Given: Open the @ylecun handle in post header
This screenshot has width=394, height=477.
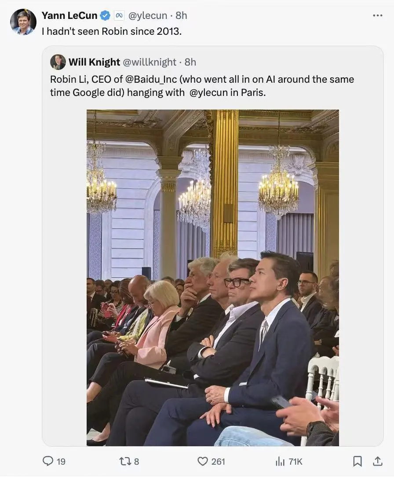Looking at the screenshot, I should 148,15.
